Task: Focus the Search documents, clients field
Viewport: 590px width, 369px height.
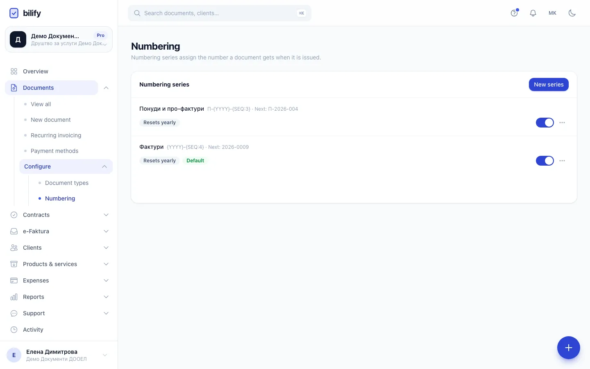Action: point(220,13)
